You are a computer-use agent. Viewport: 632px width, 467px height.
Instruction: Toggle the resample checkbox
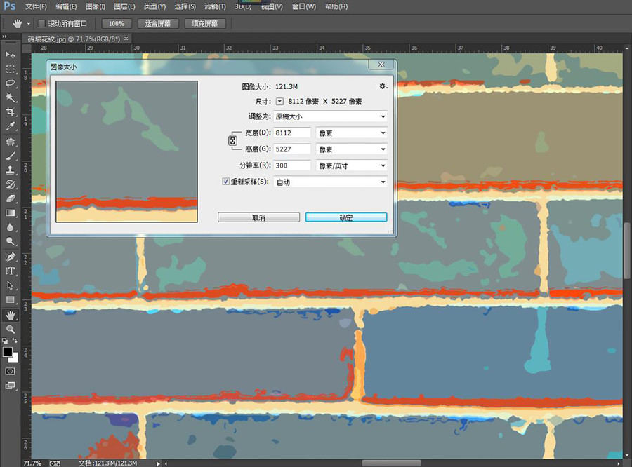coord(225,181)
